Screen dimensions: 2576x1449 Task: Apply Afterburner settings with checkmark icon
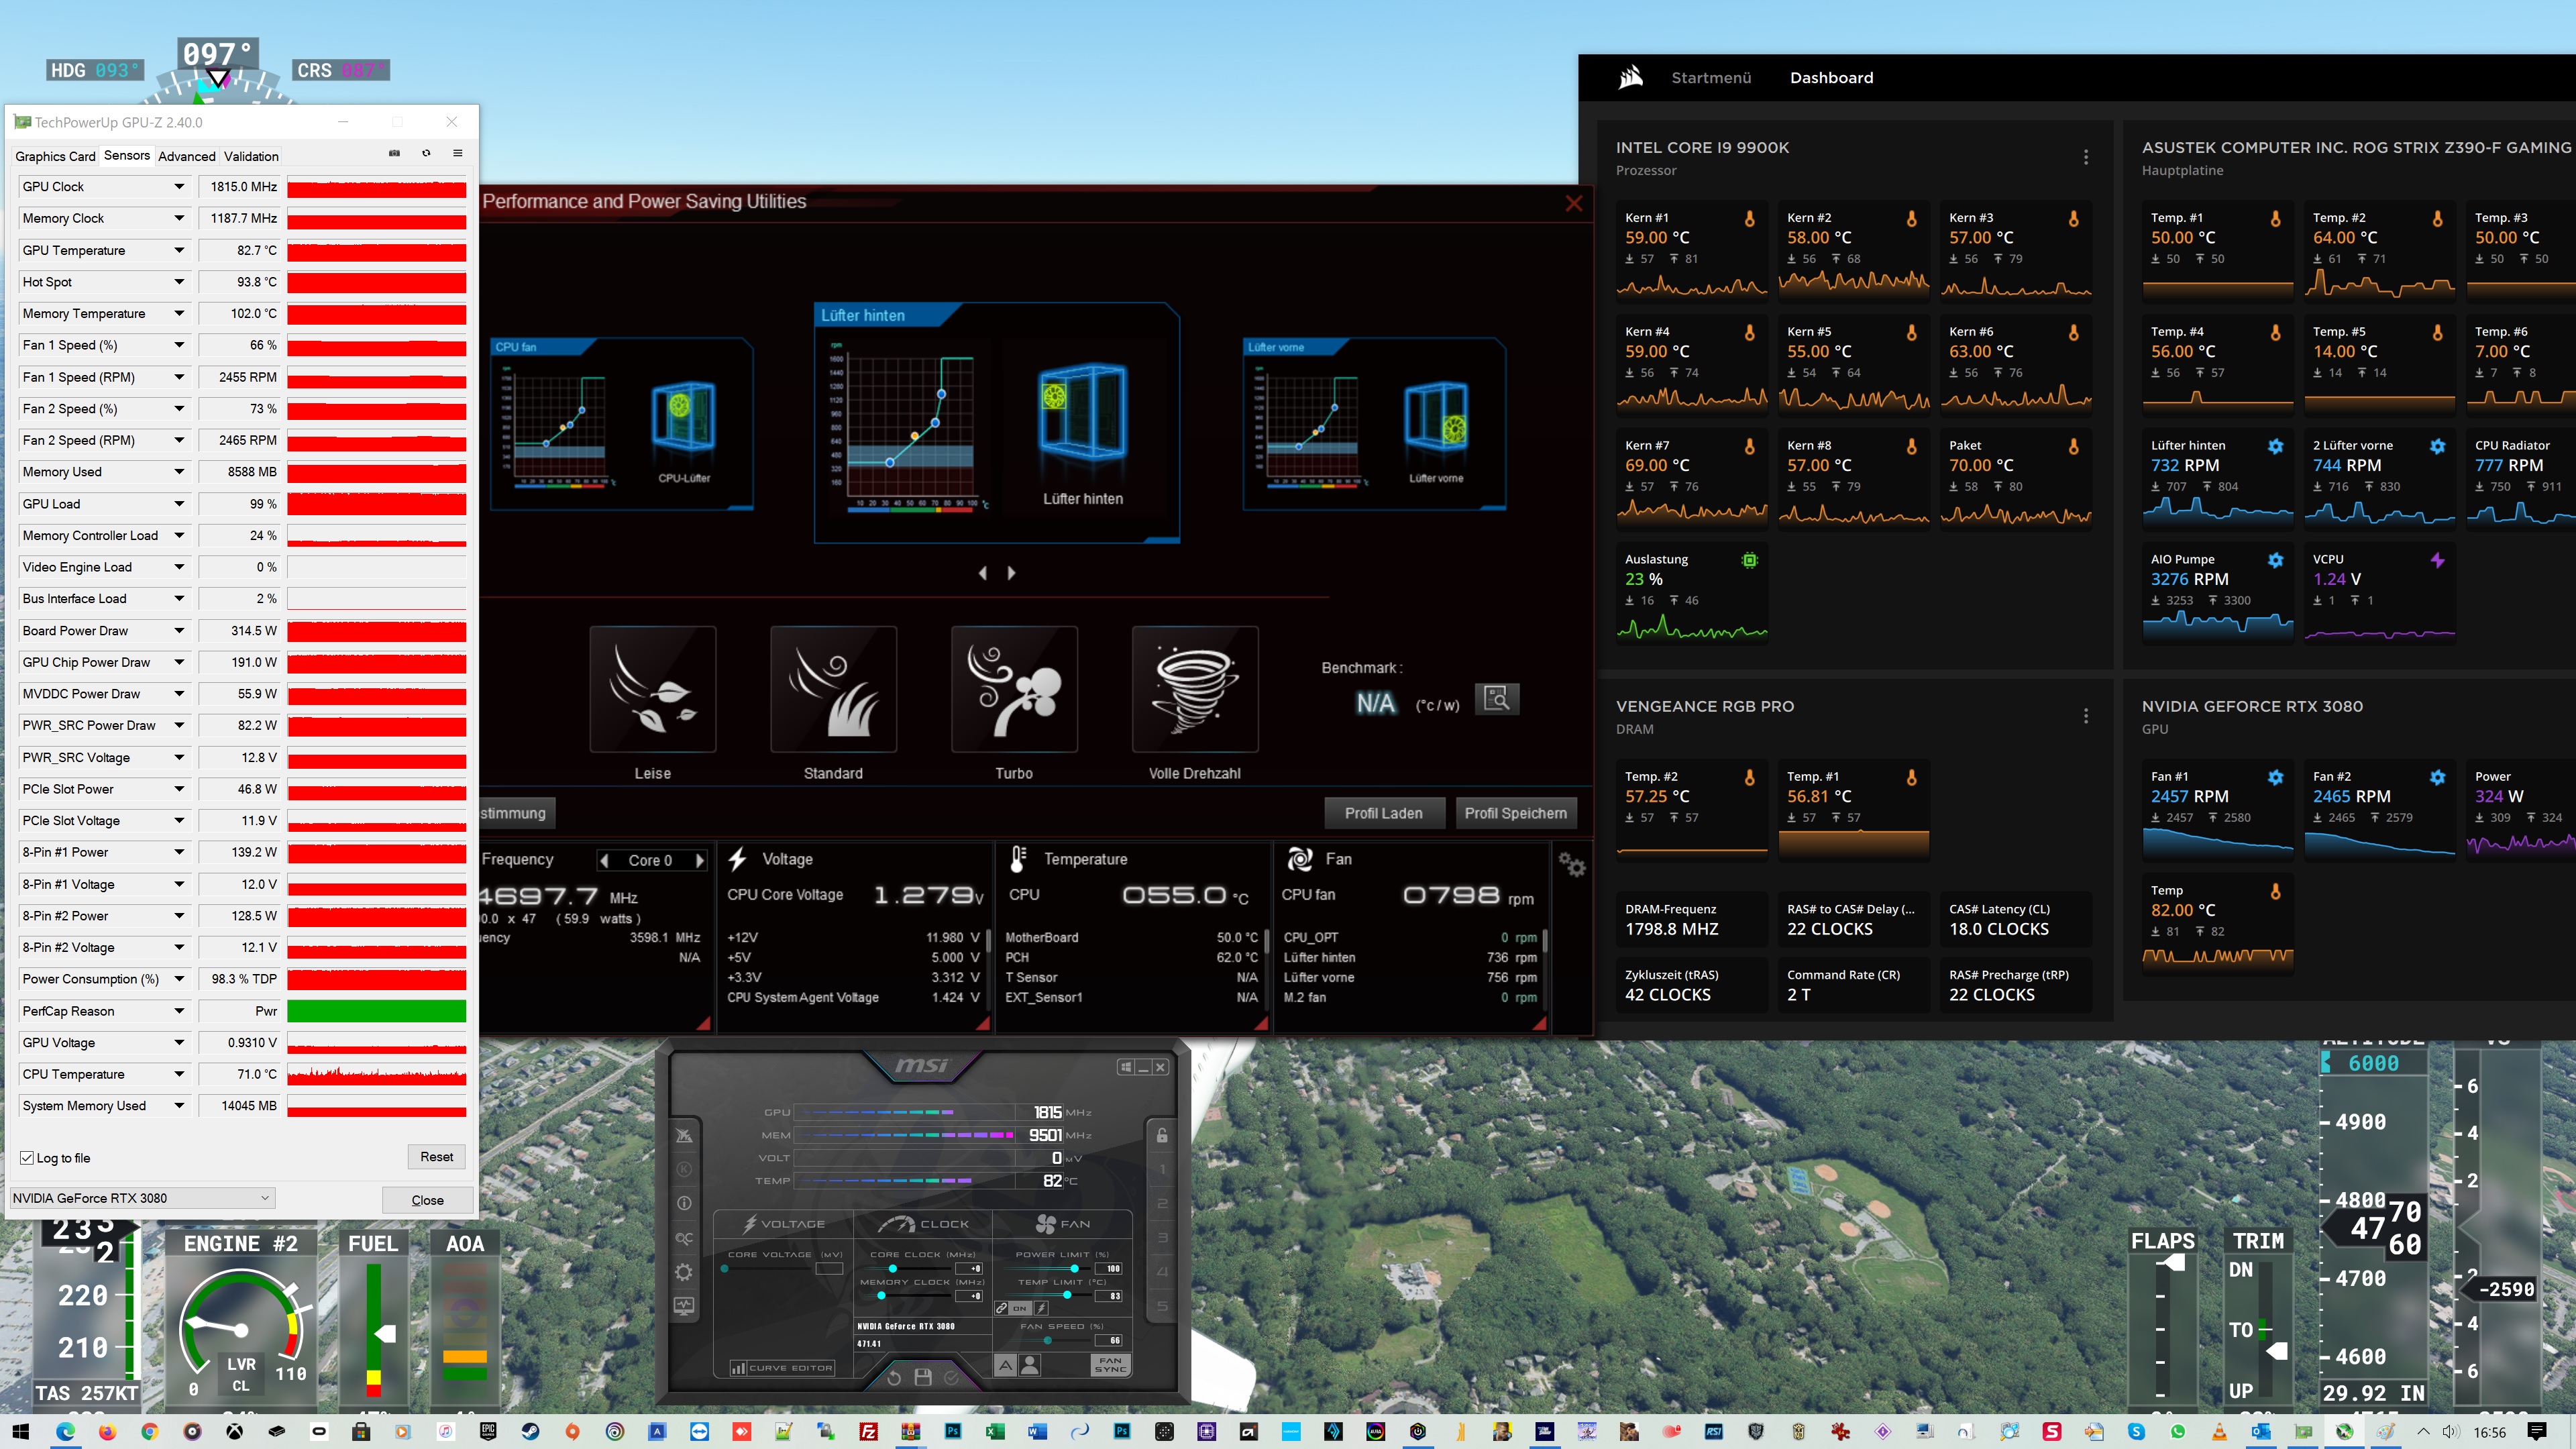click(951, 1377)
